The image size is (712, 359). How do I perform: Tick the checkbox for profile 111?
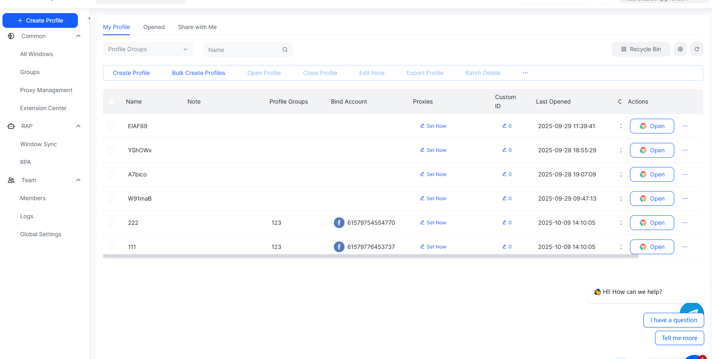111,247
